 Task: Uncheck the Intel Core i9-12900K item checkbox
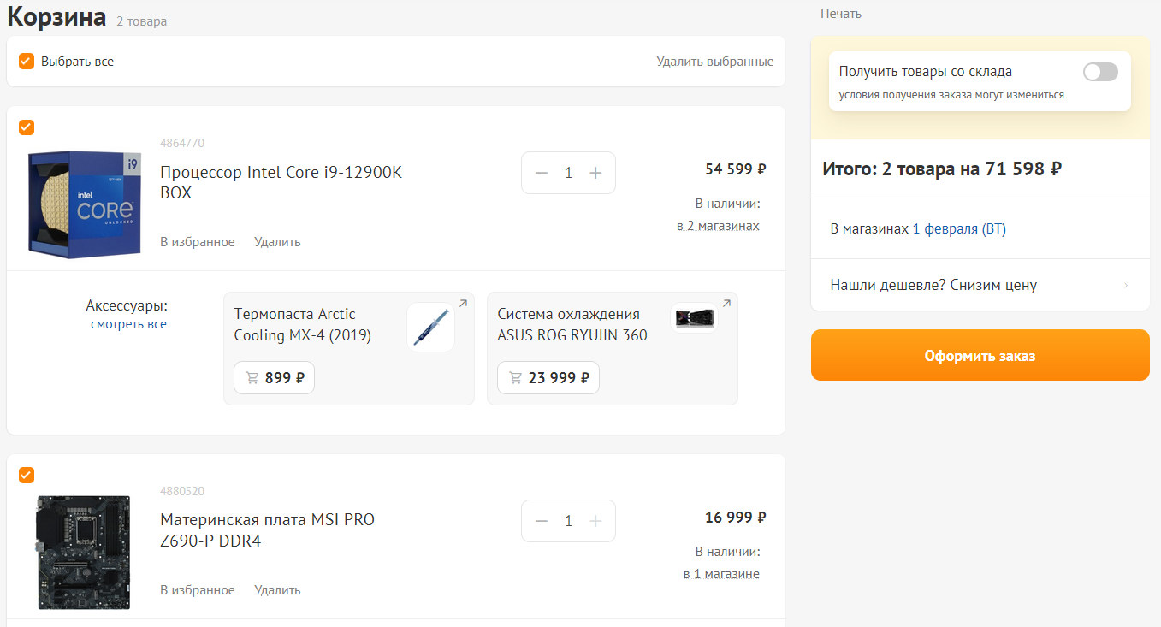[x=27, y=127]
